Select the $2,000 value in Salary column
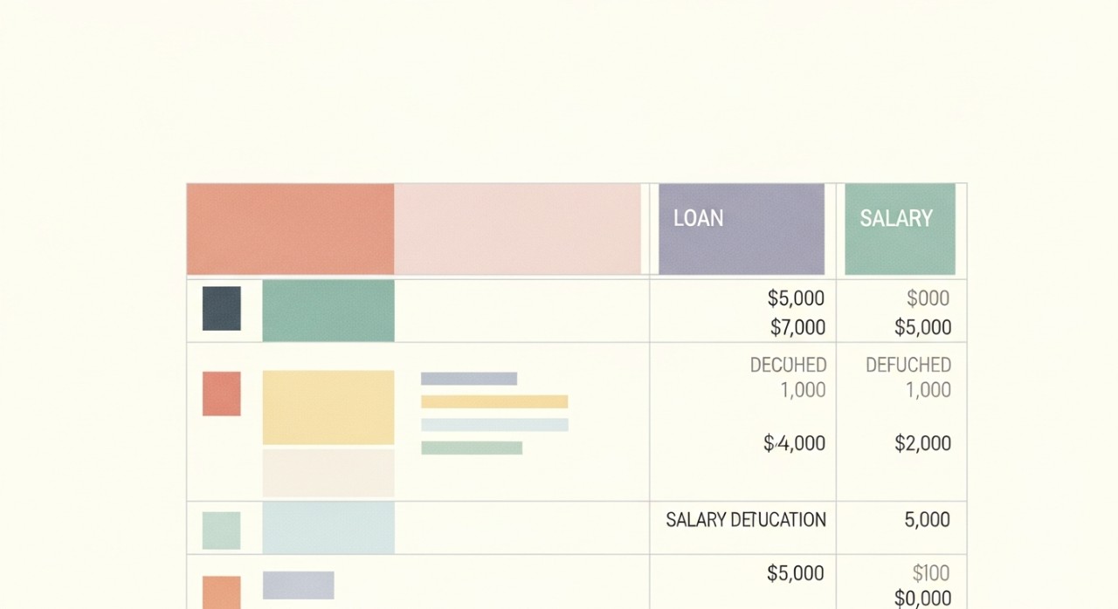The width and height of the screenshot is (1118, 609). tap(922, 443)
